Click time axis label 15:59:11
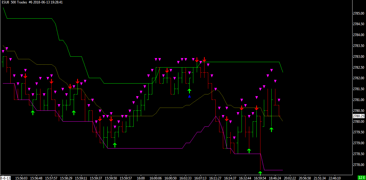366x180 pixels. pos(81,178)
